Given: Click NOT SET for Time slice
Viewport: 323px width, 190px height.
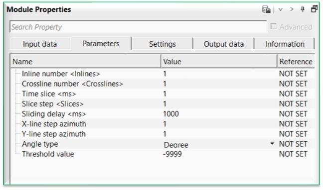Looking at the screenshot, I should [x=293, y=94].
